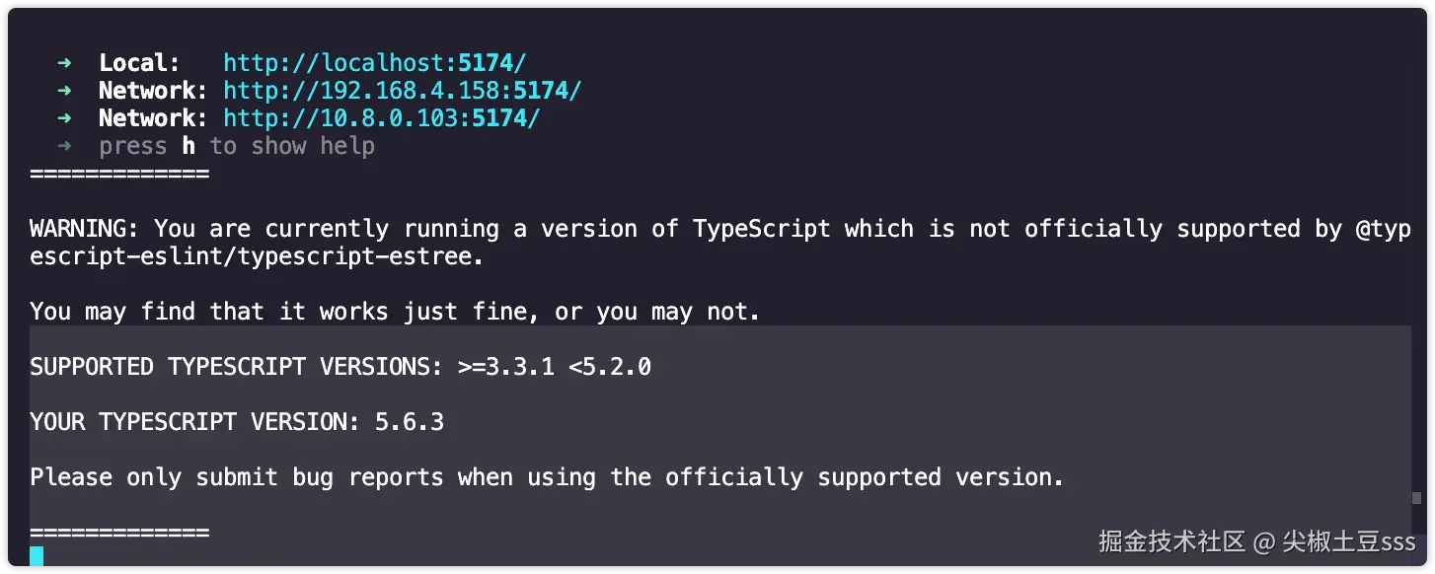The width and height of the screenshot is (1435, 574).
Task: Click the cyan terminal cursor block
Action: point(37,556)
